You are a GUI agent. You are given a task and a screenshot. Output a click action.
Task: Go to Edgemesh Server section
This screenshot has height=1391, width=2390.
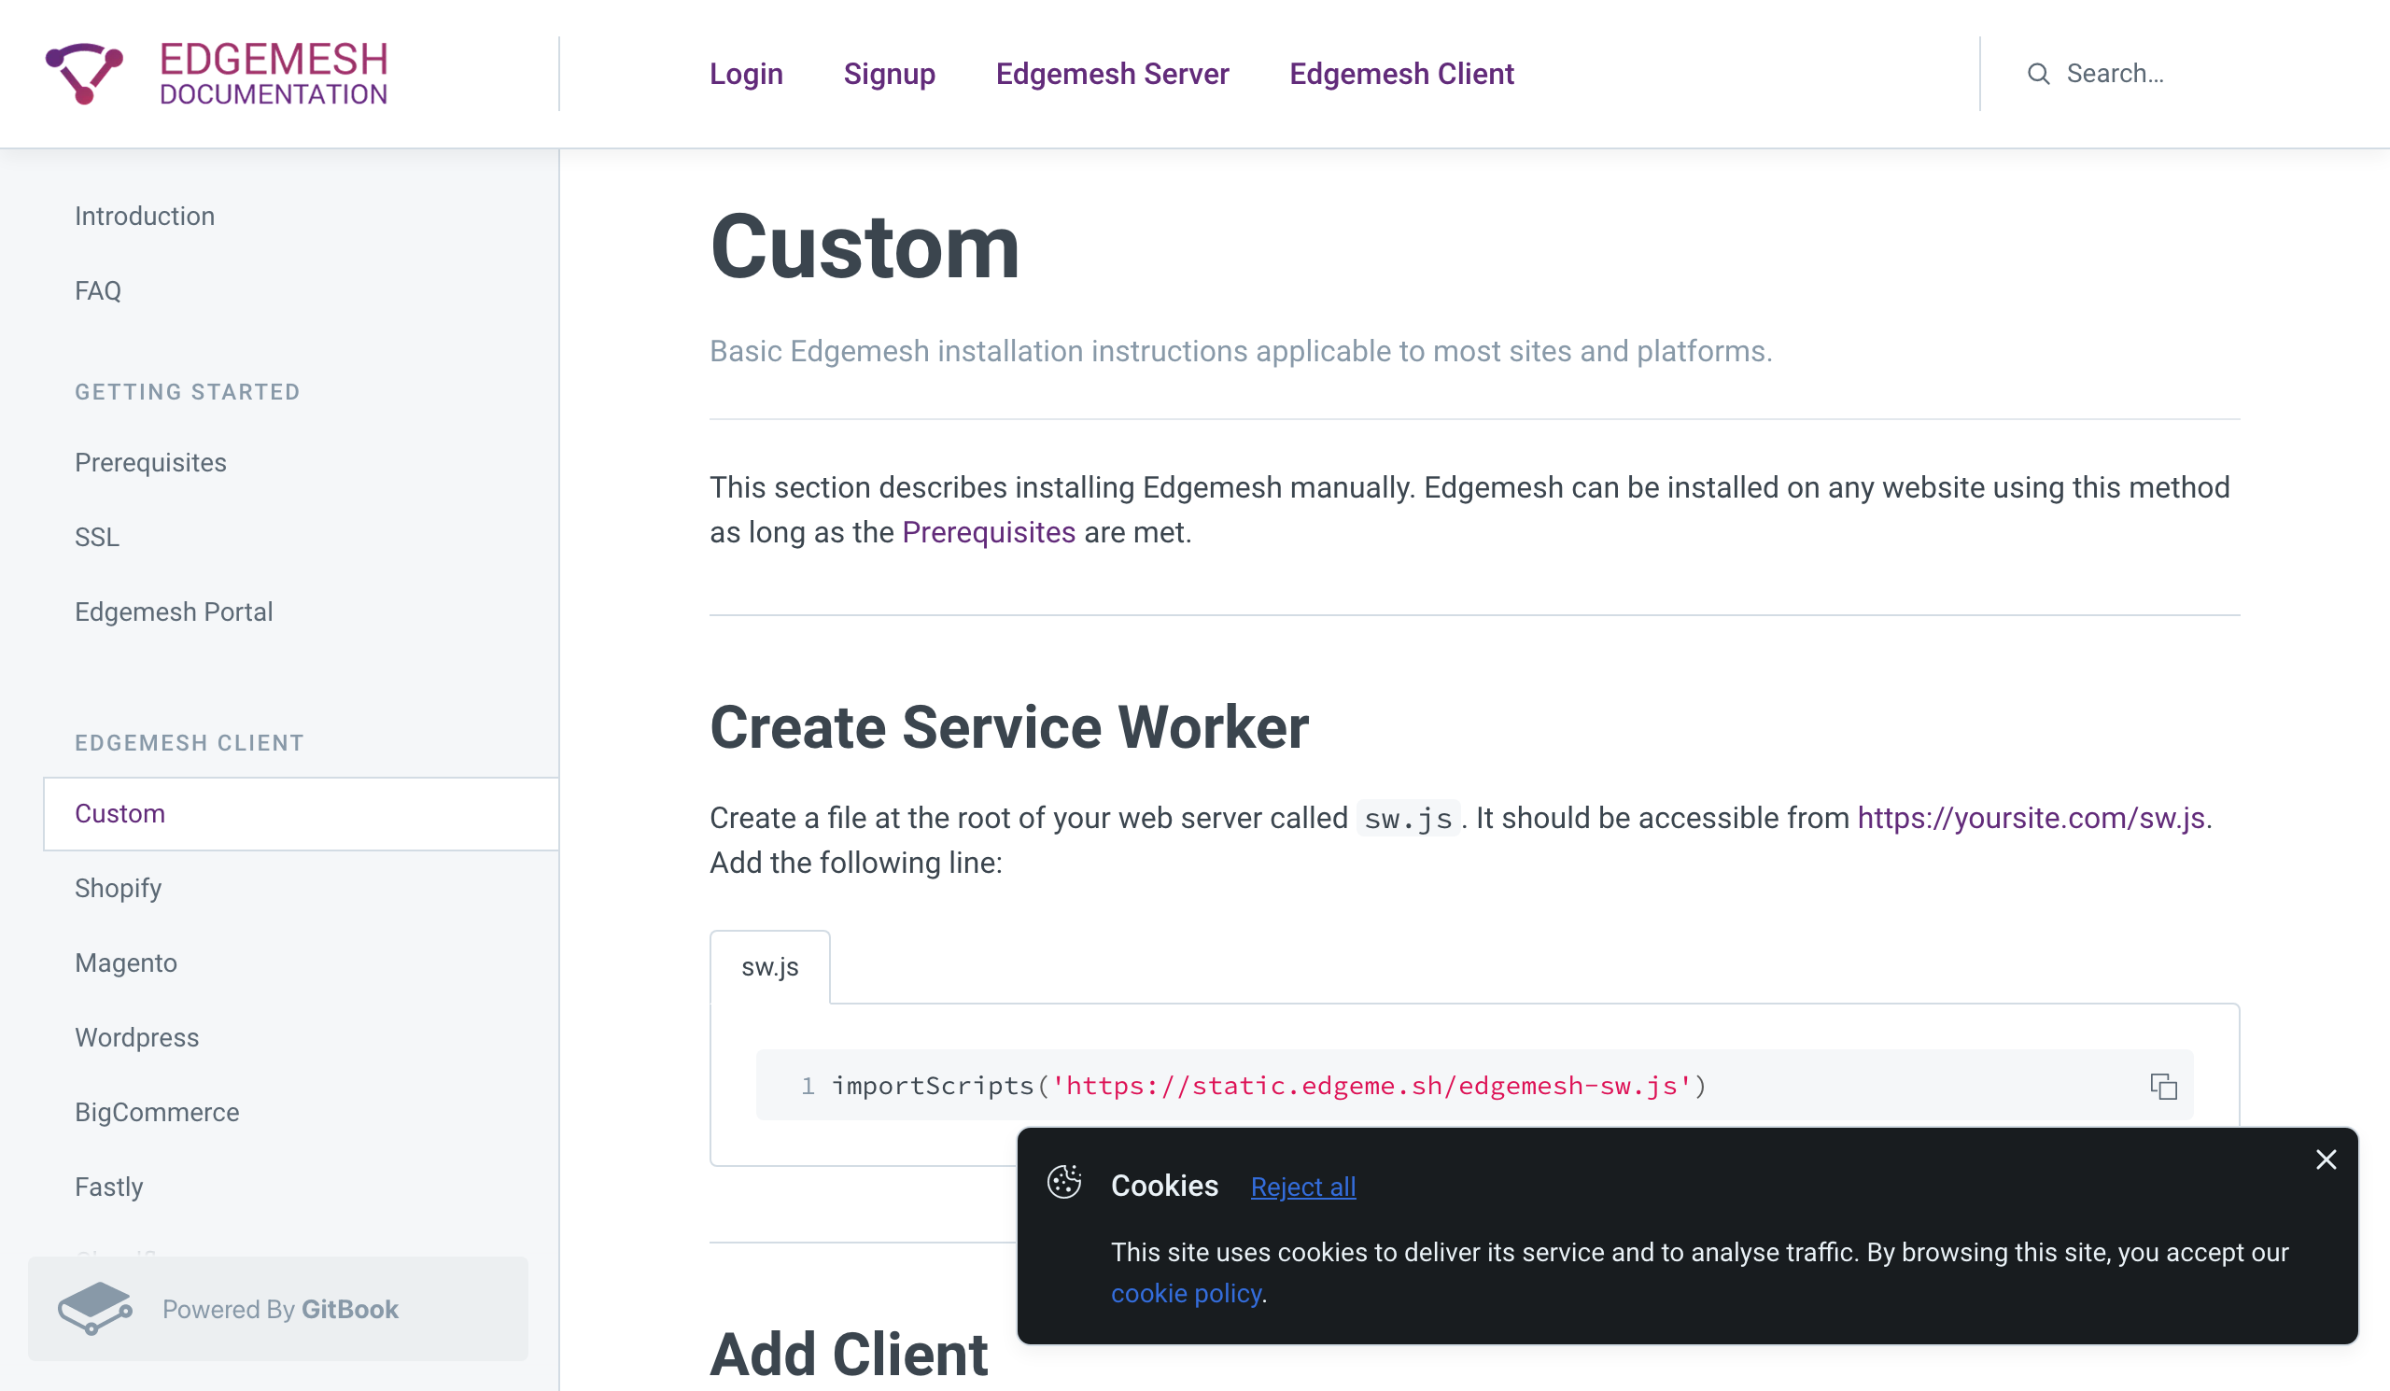point(1112,74)
